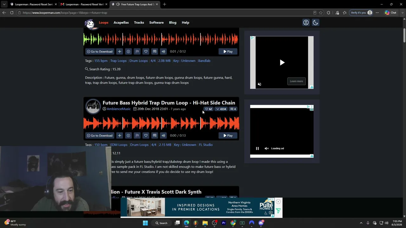Toggle mute on the loading sidebar ad
Viewport: 406px width, 228px height.
266,148
